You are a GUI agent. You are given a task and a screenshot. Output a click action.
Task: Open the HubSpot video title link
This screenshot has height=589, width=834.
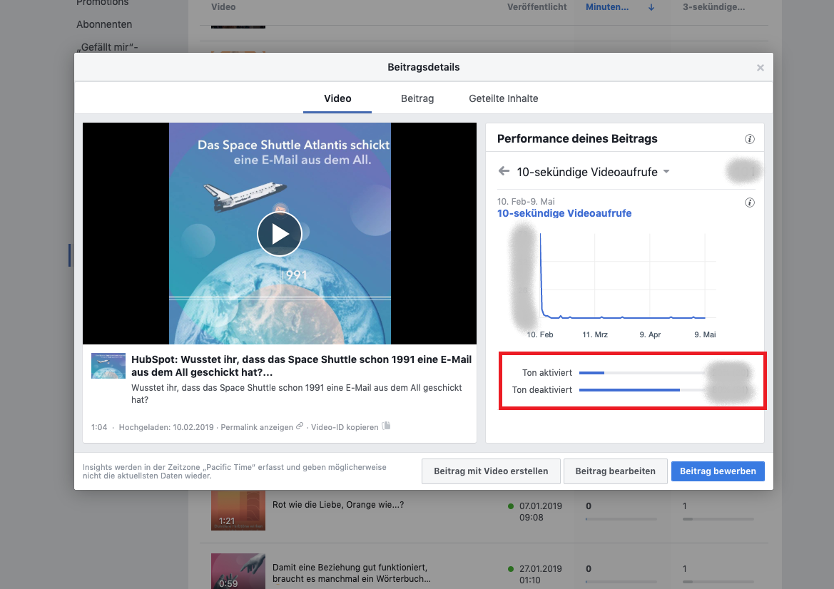[x=301, y=366]
